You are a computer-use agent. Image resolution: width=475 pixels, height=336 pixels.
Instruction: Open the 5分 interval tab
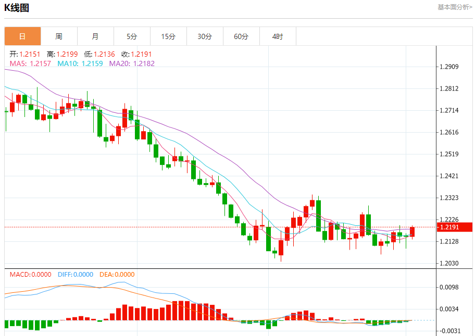[x=132, y=36]
